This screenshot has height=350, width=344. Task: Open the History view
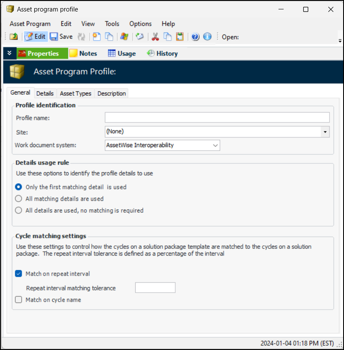[x=162, y=53]
